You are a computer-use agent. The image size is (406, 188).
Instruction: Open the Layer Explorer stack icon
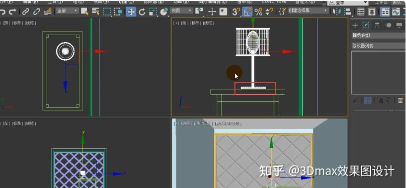pos(372,12)
